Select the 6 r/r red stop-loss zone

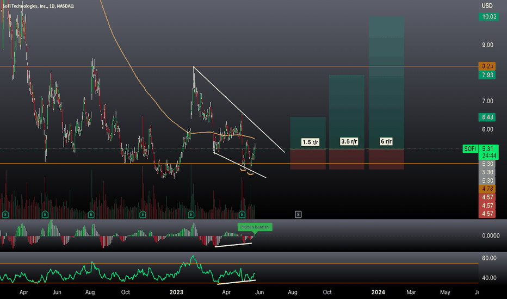tap(386, 159)
